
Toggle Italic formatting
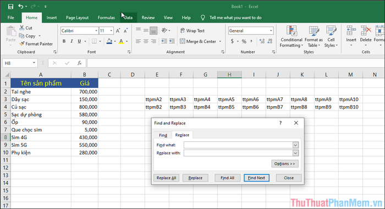point(71,41)
